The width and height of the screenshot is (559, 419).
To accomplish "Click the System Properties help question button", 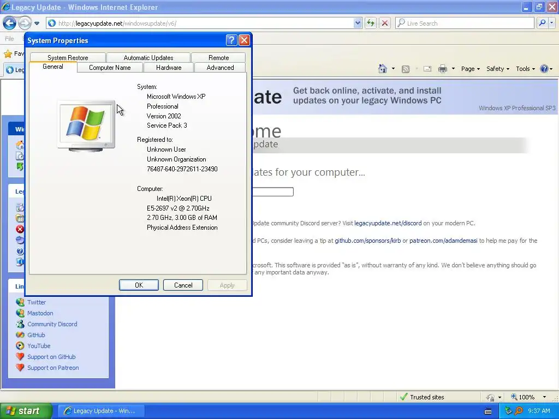I will tap(231, 40).
